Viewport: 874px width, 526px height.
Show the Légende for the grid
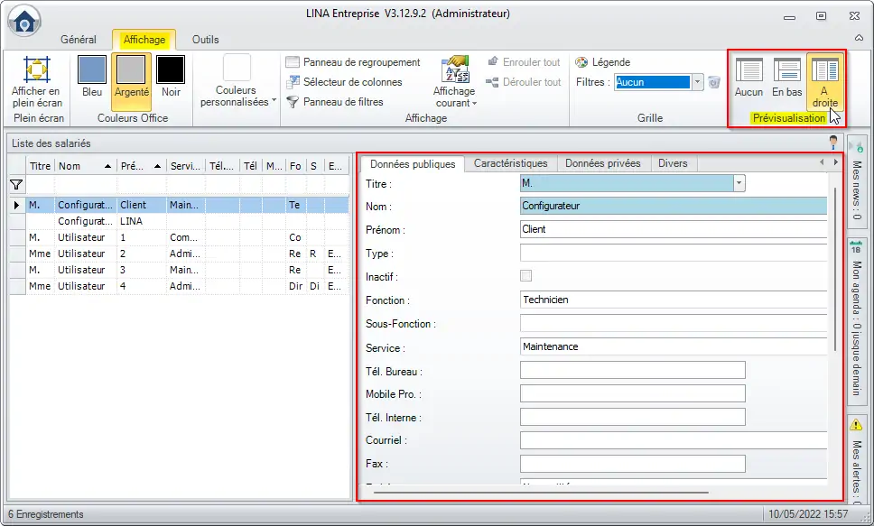point(603,62)
